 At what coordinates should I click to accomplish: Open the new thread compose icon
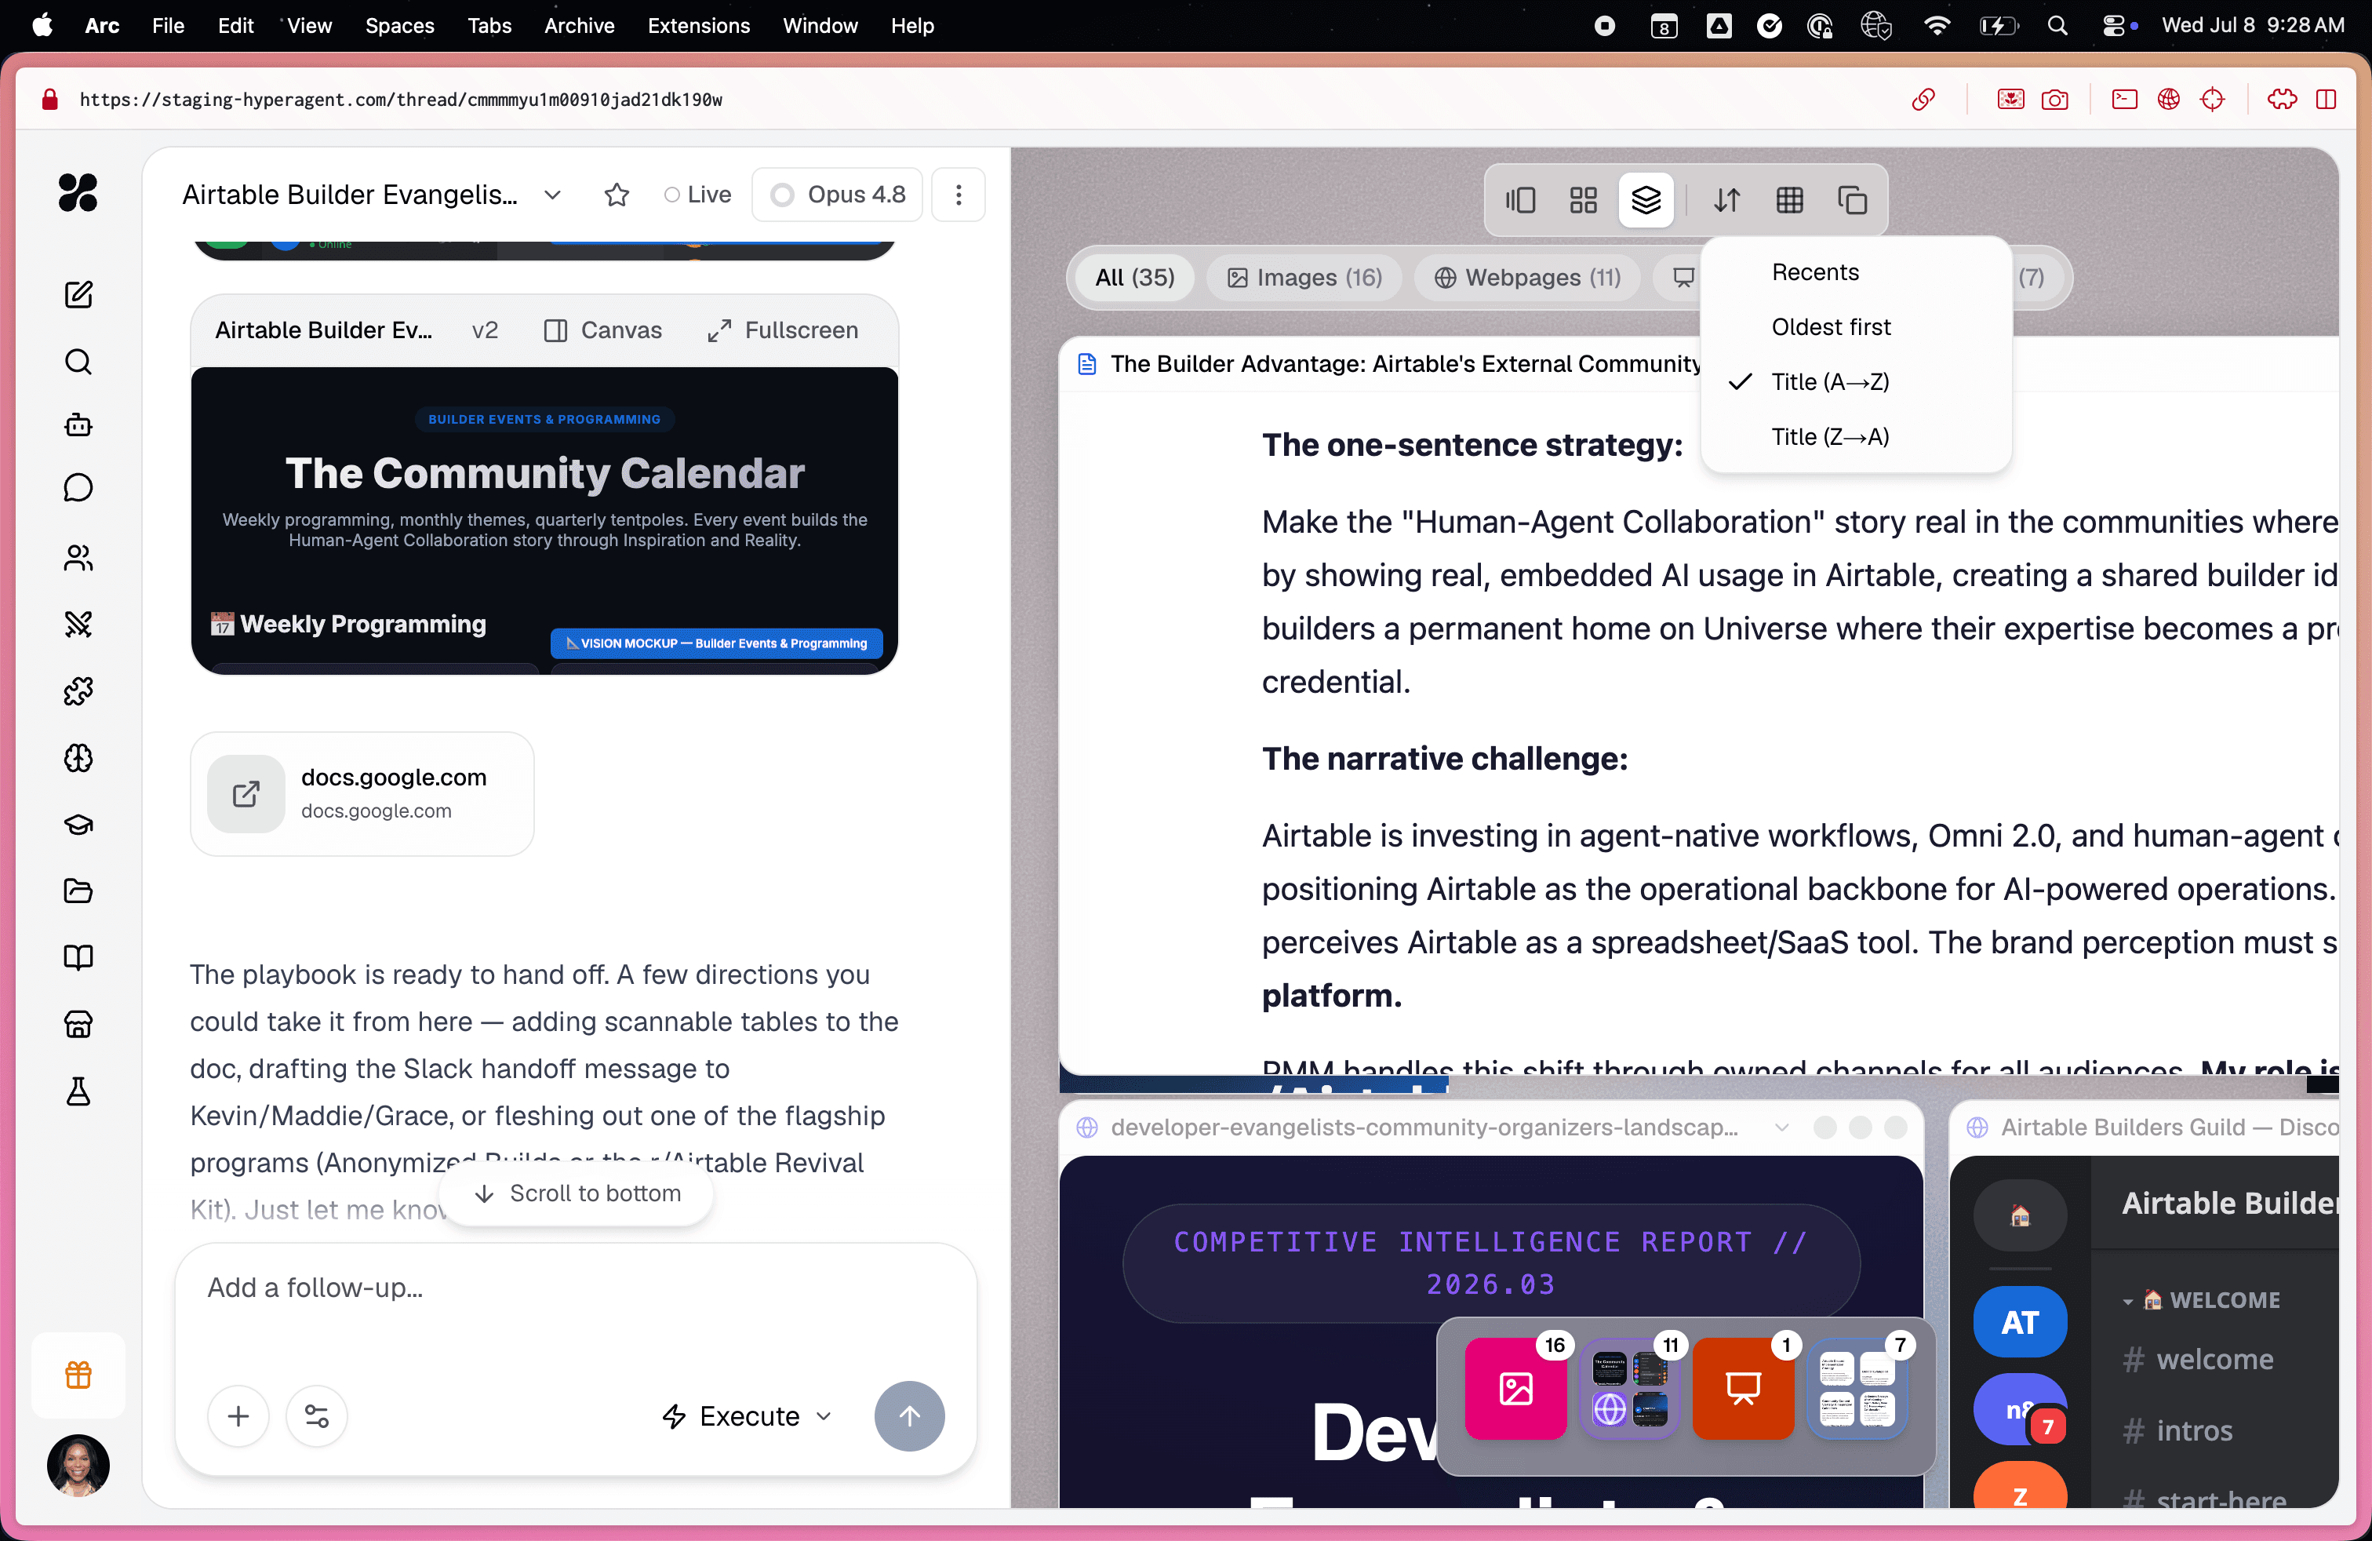click(x=78, y=294)
